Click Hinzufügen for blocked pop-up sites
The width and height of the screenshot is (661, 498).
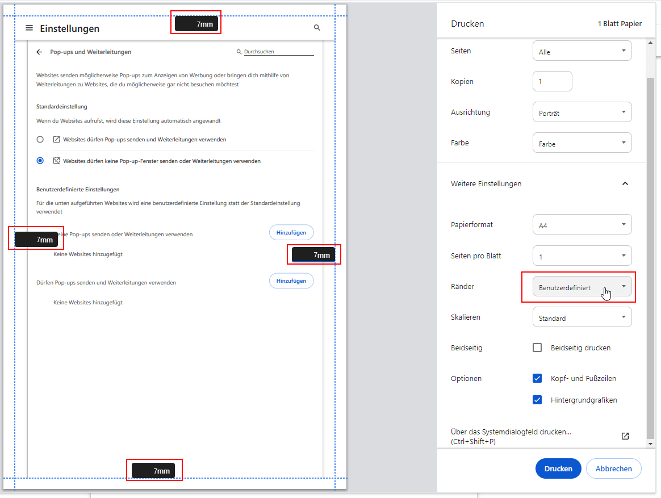[x=291, y=232]
